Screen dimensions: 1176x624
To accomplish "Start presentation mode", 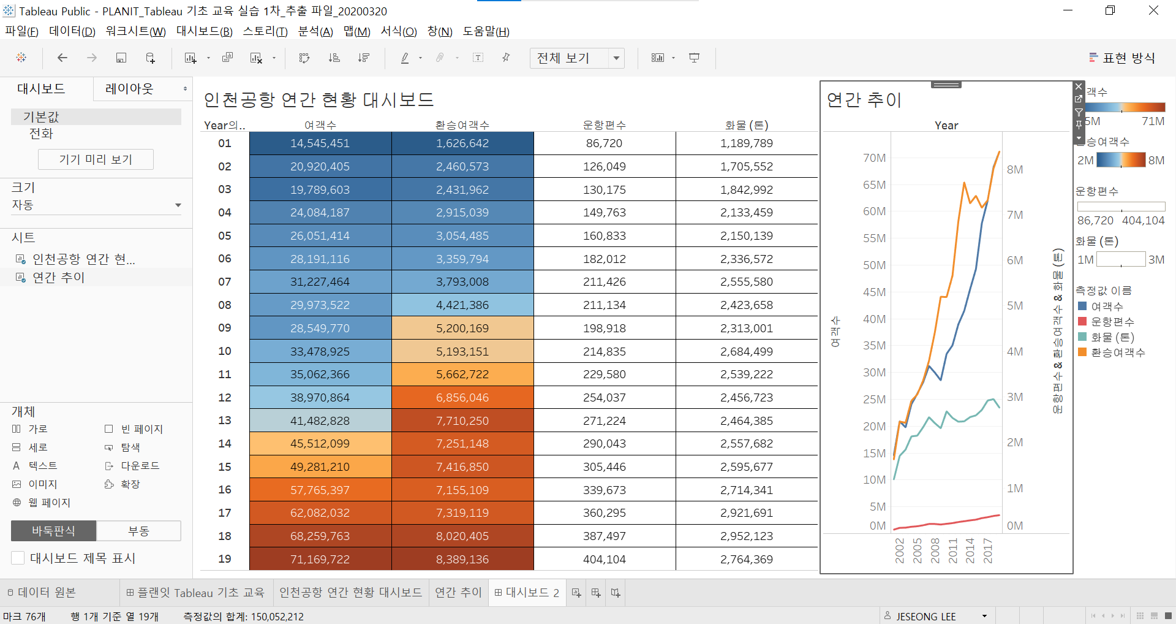I will point(695,58).
